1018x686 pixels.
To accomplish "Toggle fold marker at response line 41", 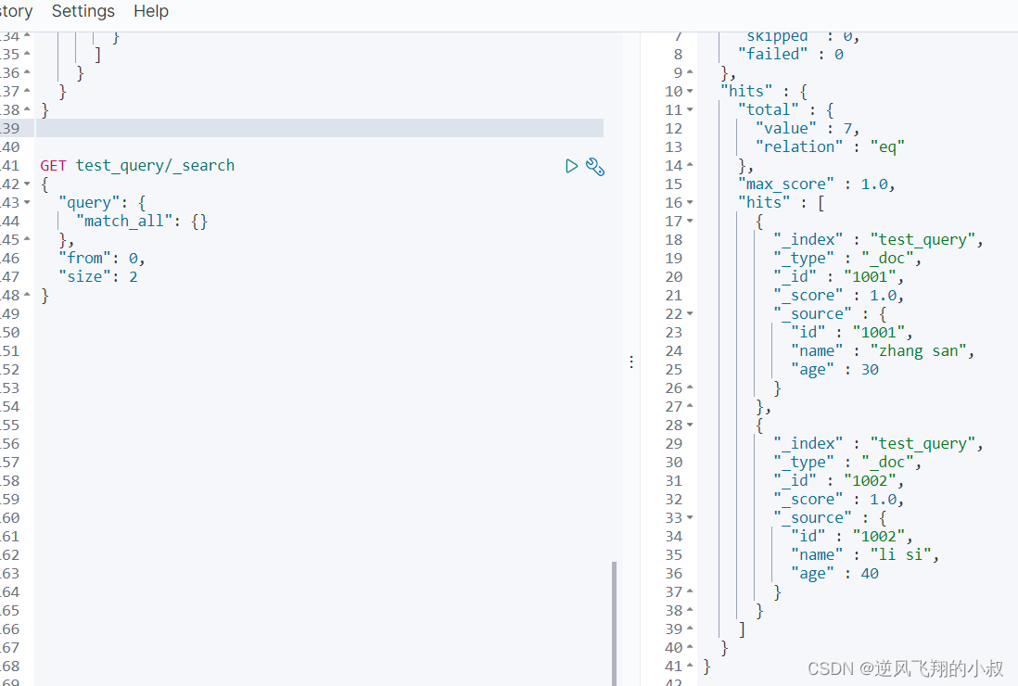I will [690, 666].
